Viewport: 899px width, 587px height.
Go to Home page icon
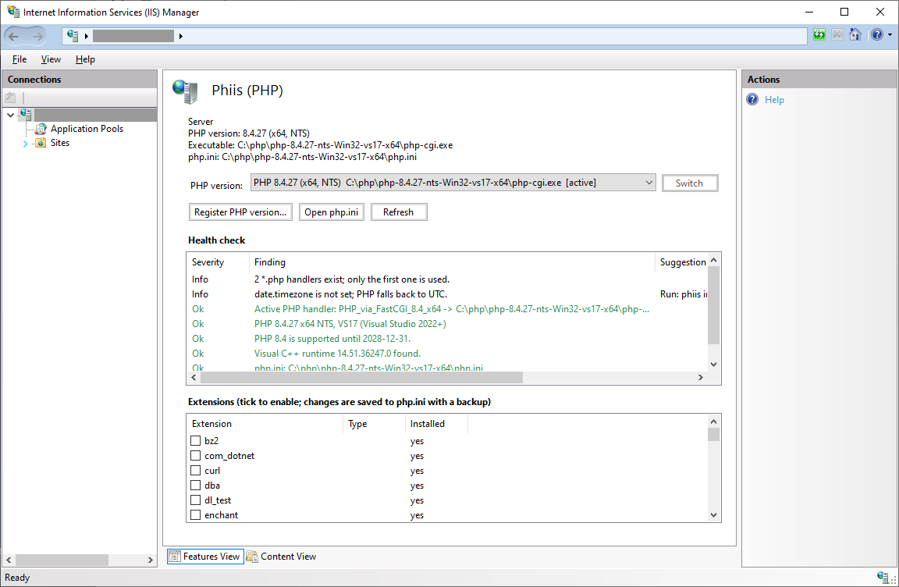pos(855,35)
